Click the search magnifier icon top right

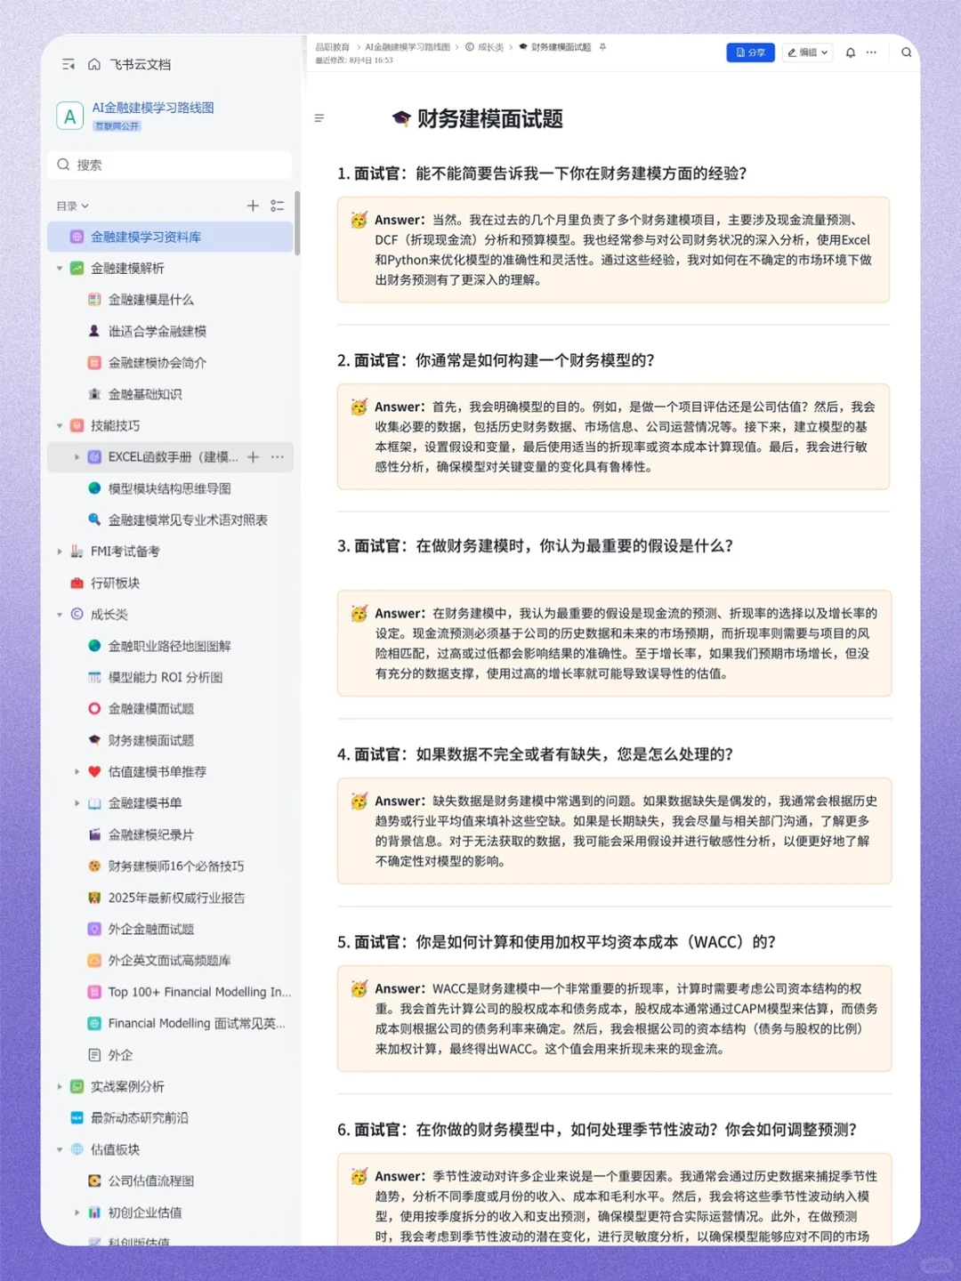pyautogui.click(x=906, y=52)
